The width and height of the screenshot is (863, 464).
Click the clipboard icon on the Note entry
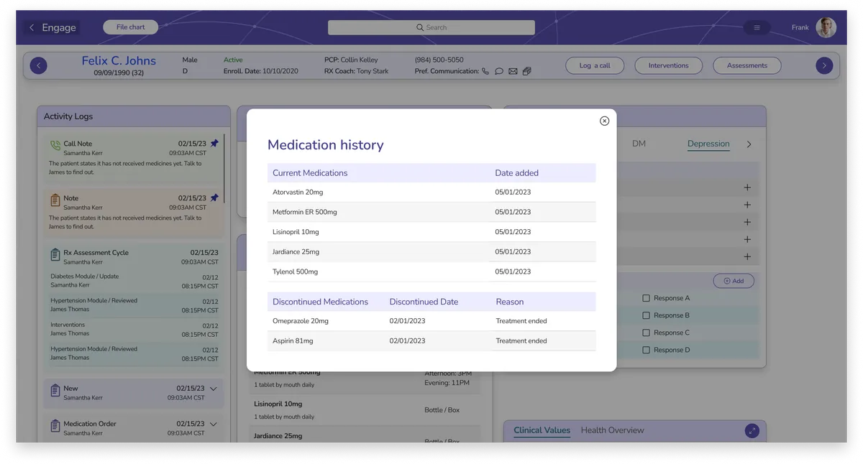point(55,200)
